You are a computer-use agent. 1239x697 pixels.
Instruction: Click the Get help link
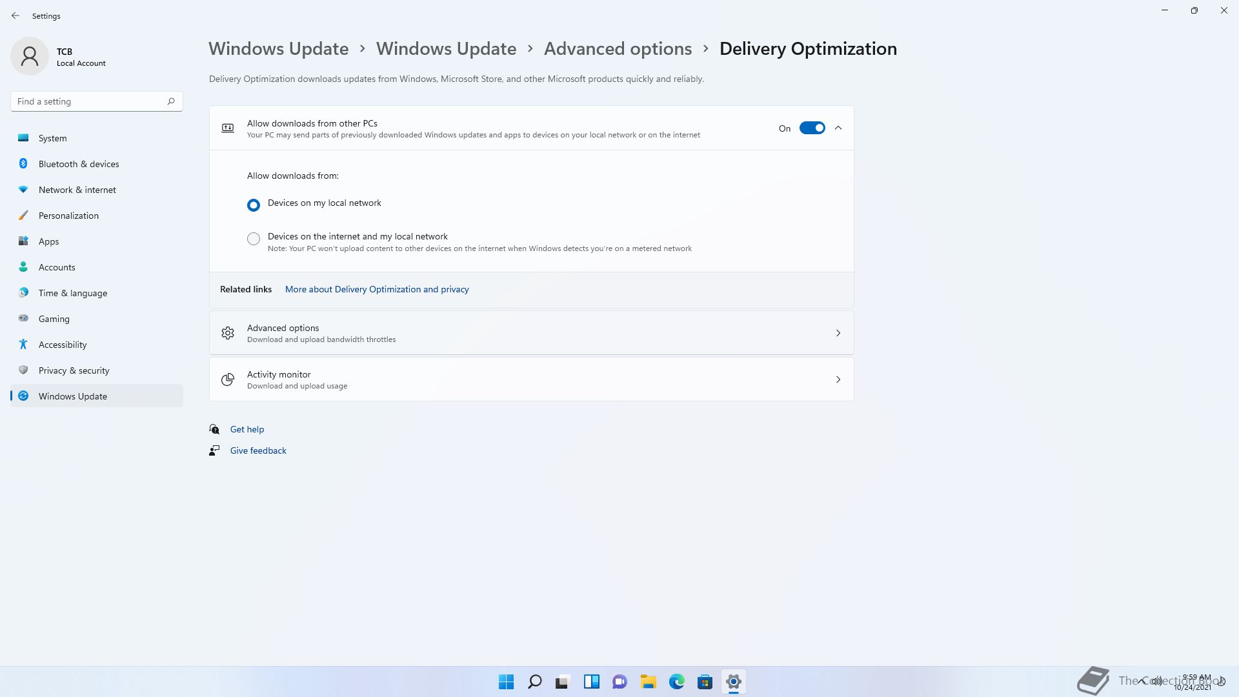(x=247, y=429)
